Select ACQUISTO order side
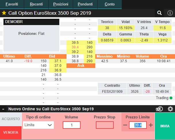This screenshot has width=175, height=140. point(11,119)
